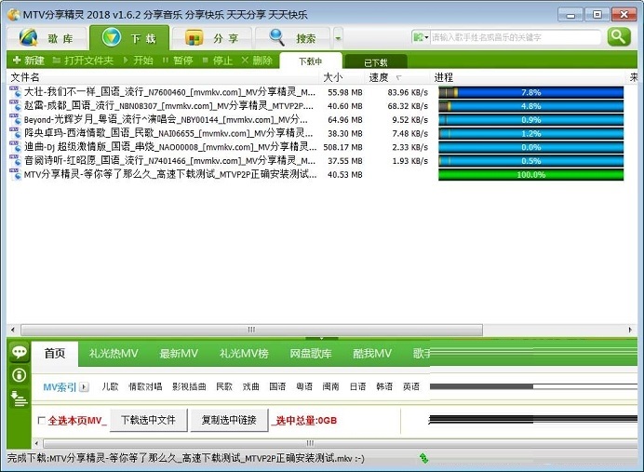Click the song keyword search input field

click(x=515, y=37)
